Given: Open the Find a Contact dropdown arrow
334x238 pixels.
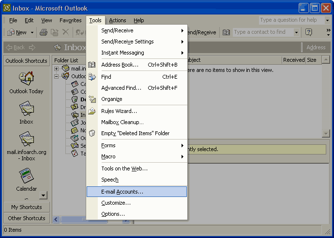Looking at the screenshot, I should tap(296, 32).
